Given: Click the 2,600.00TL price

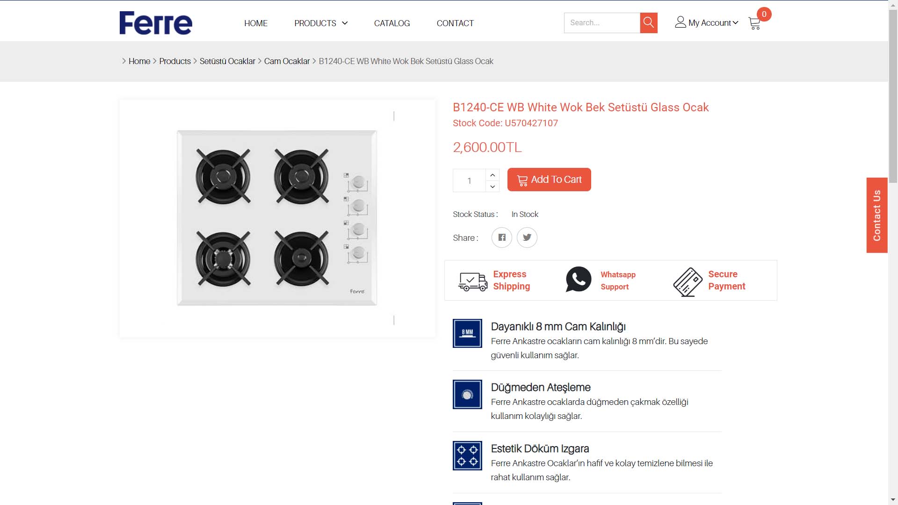Looking at the screenshot, I should [x=487, y=147].
